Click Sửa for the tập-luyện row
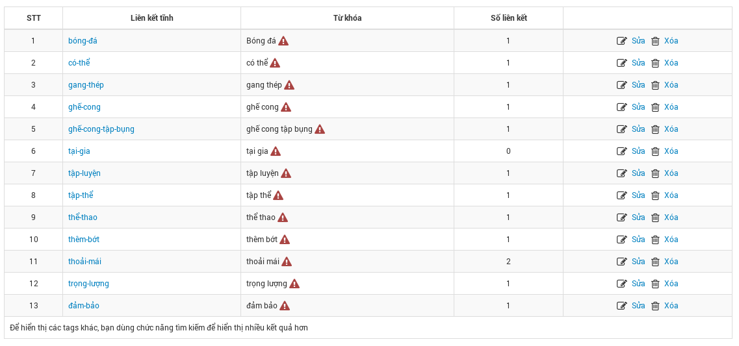The image size is (739, 346). (638, 173)
